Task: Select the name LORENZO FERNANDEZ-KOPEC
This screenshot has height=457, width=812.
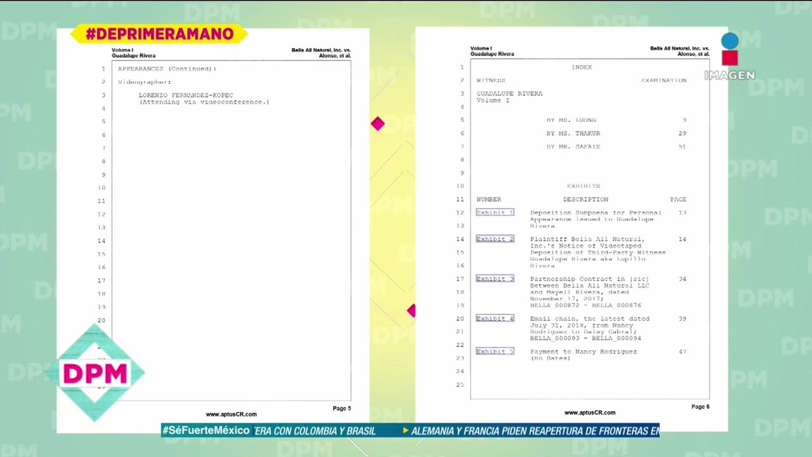Action: (x=186, y=95)
